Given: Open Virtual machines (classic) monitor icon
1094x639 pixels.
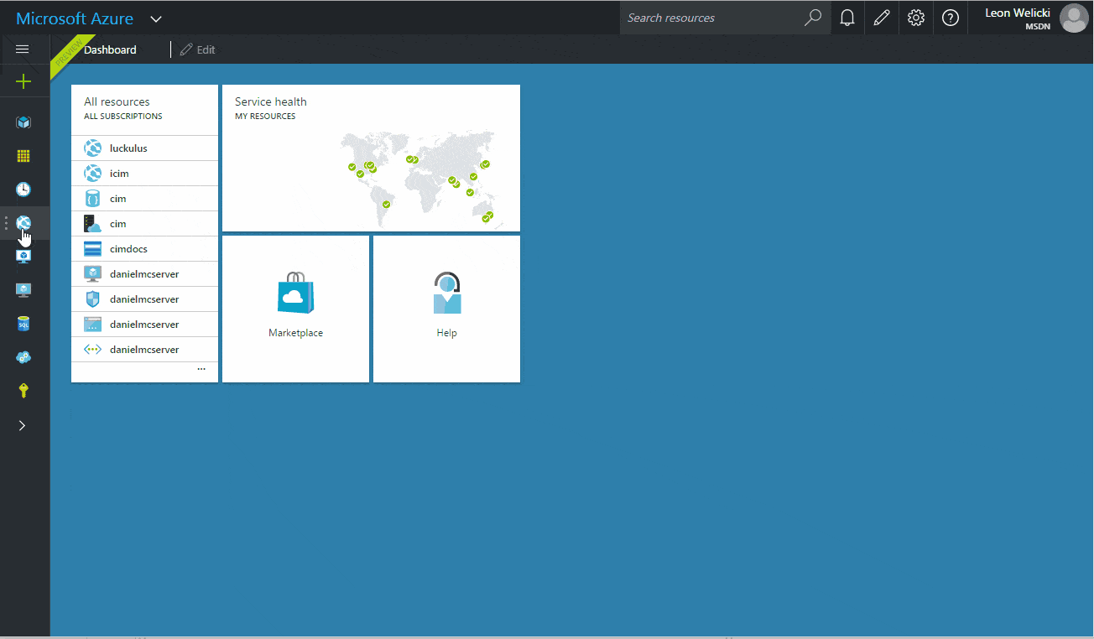Looking at the screenshot, I should [x=23, y=257].
